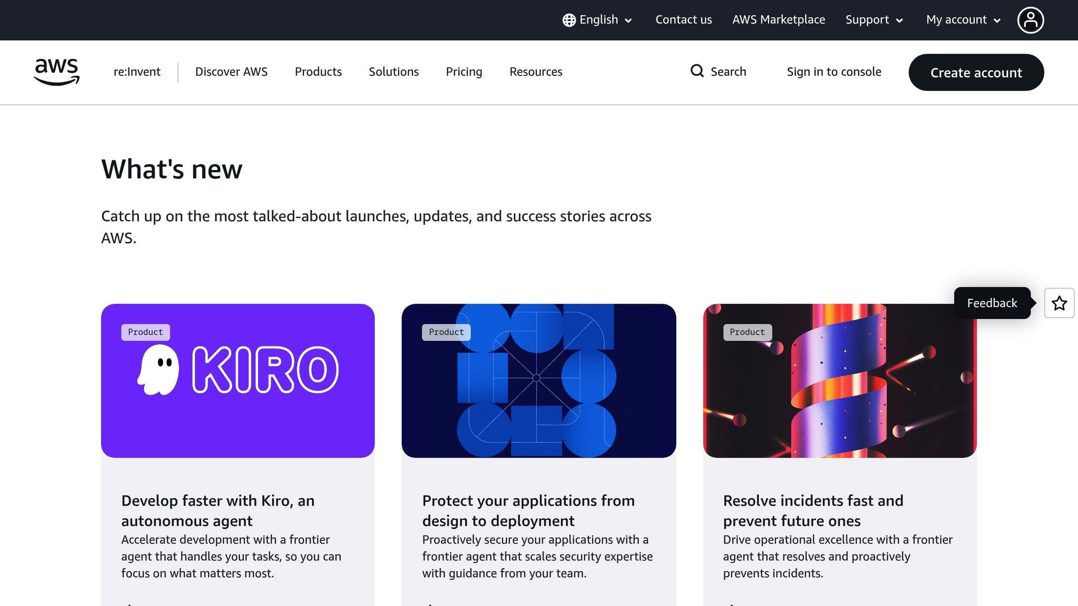1078x606 pixels.
Task: Open Discover AWS menu item
Action: click(x=231, y=72)
